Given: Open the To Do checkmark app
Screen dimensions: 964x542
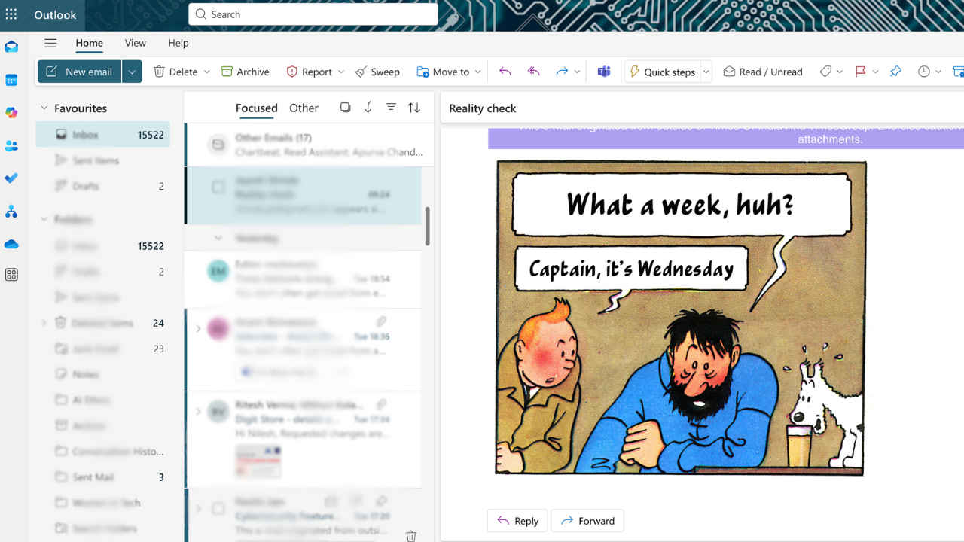Looking at the screenshot, I should pos(11,178).
